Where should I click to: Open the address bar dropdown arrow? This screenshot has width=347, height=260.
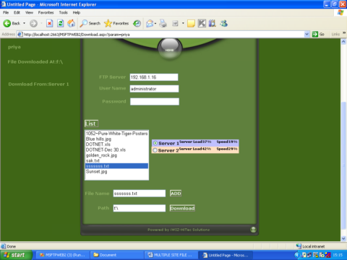coord(307,34)
